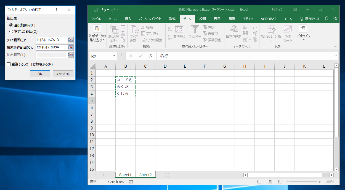Switch to Page Layout view icon
The width and height of the screenshot is (345, 190).
270,182
